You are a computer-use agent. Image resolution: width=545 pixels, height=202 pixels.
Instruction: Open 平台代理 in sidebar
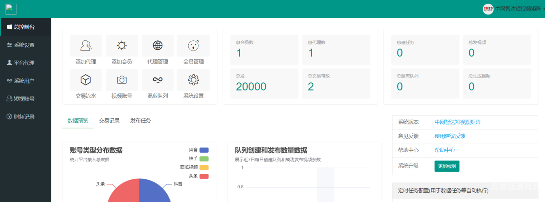[x=26, y=63]
